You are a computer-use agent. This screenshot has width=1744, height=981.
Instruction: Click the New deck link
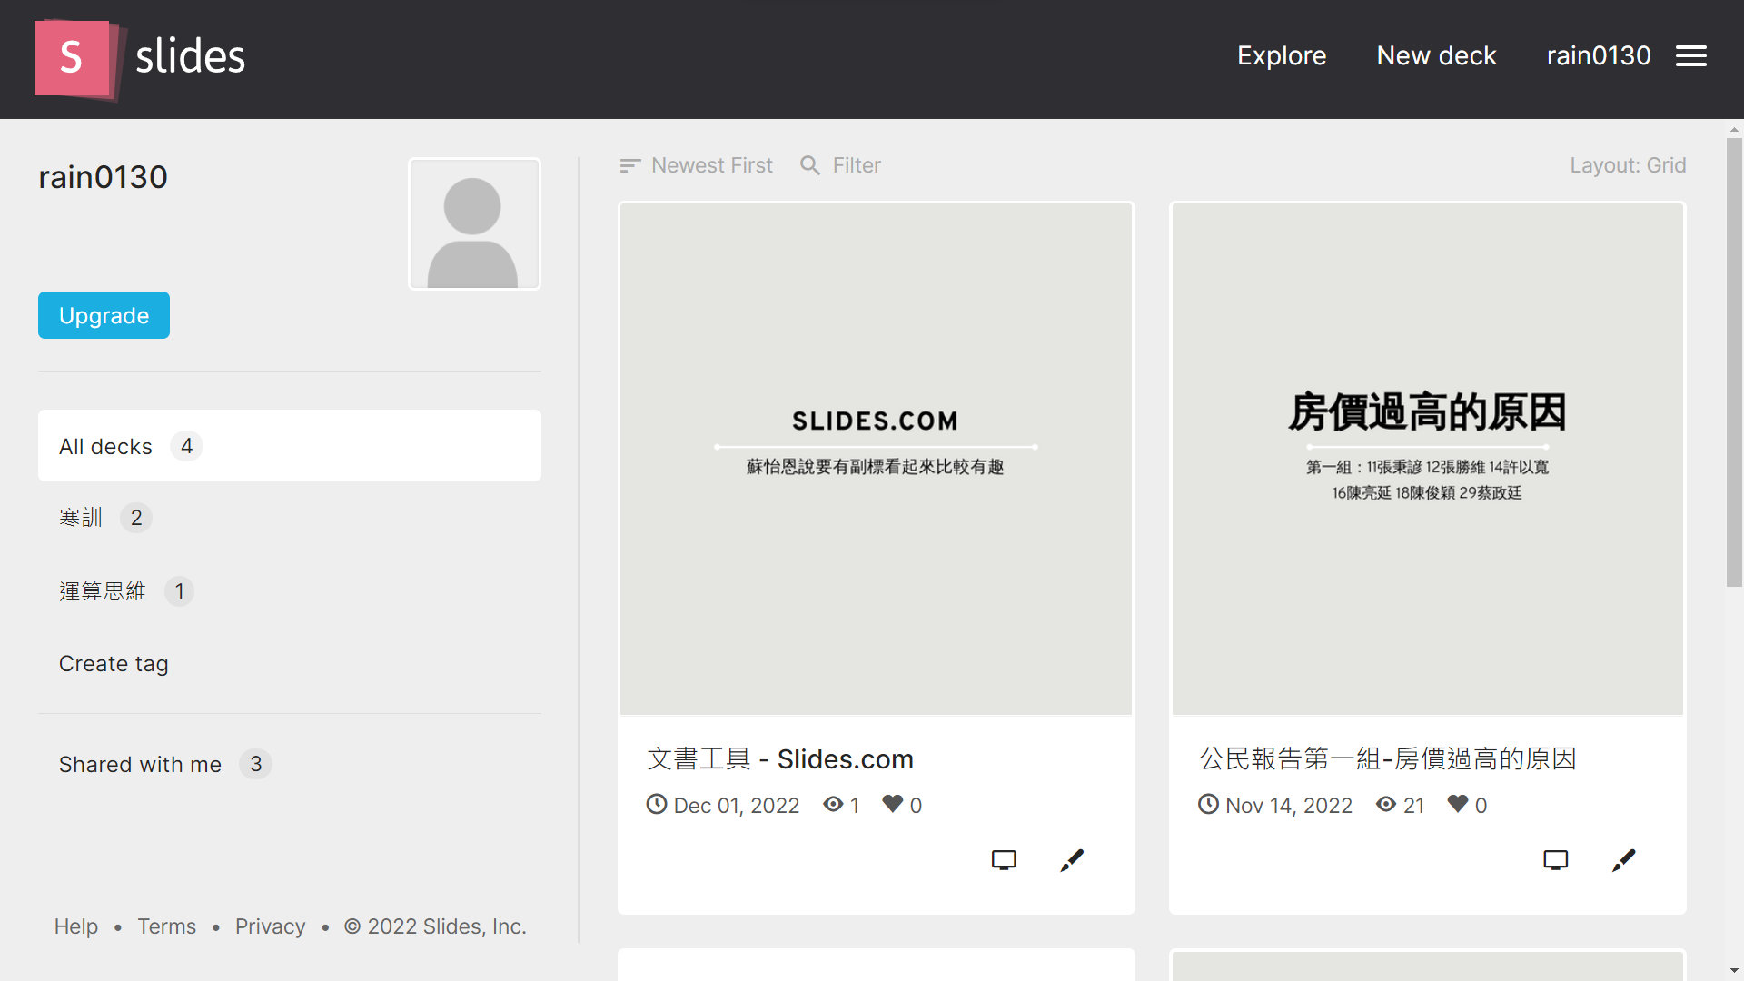click(x=1436, y=56)
